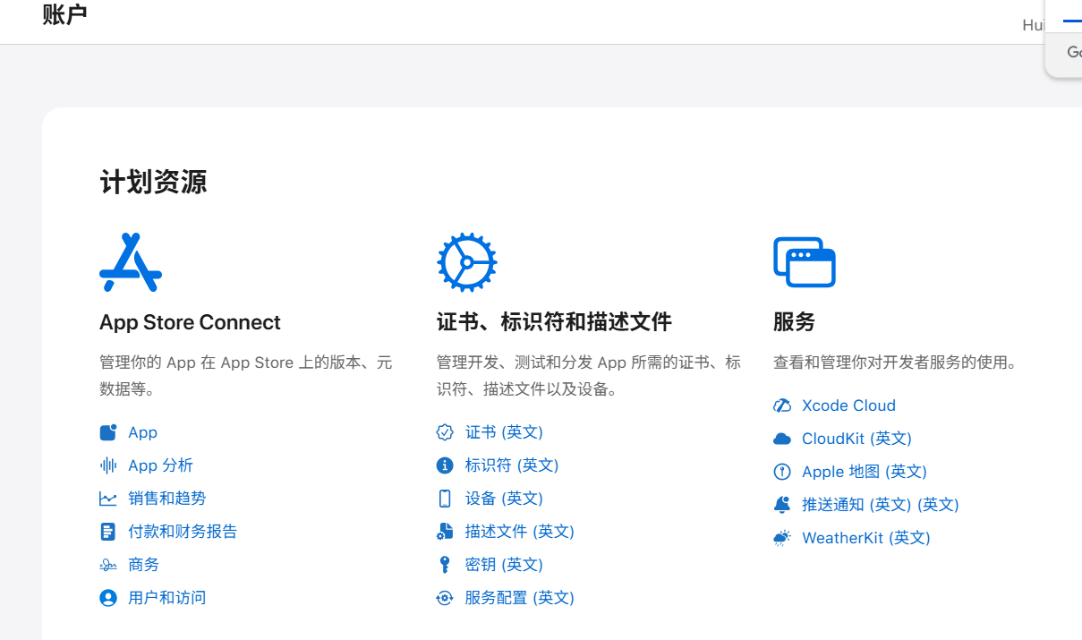Open the 服务配置 (英文) link
The height and width of the screenshot is (640, 1082).
tap(520, 598)
